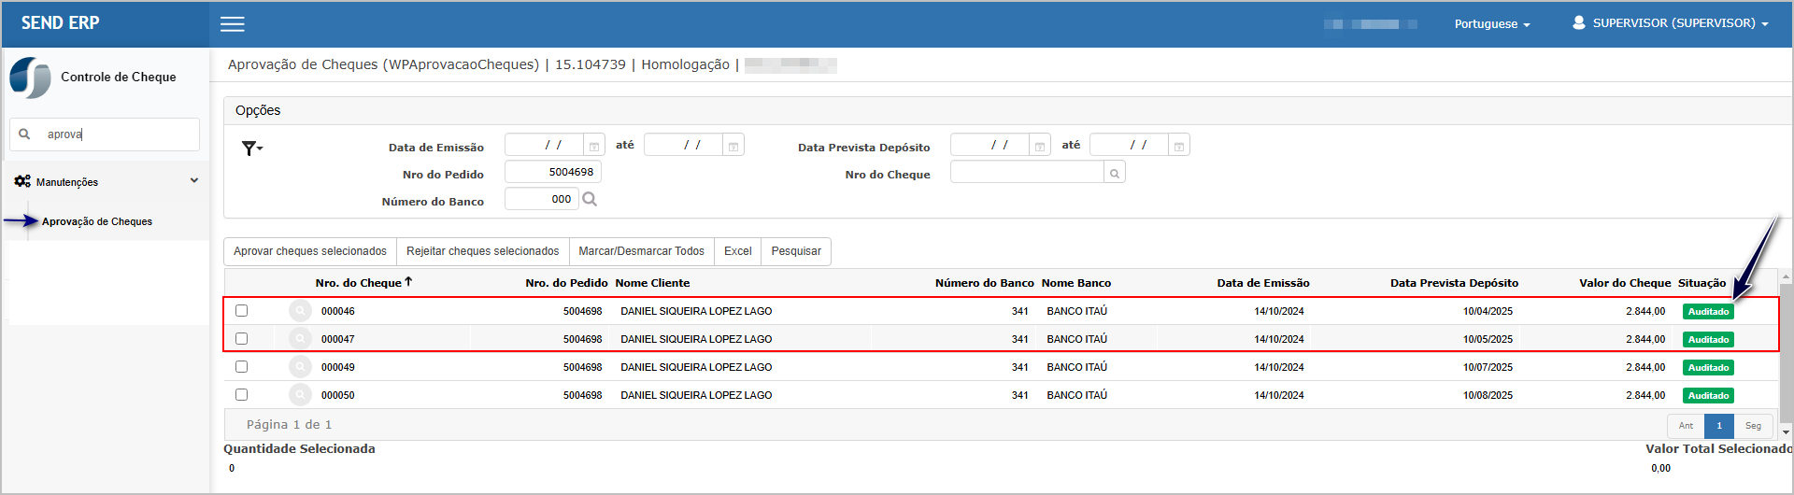1794x495 pixels.
Task: Open calendar for Data Prevista Depósito end
Action: (1179, 146)
